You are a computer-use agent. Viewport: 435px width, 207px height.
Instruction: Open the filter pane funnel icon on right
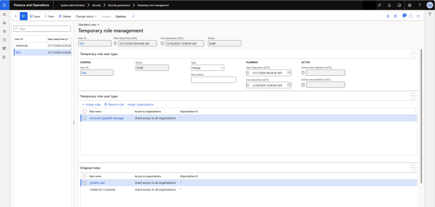[430, 14]
